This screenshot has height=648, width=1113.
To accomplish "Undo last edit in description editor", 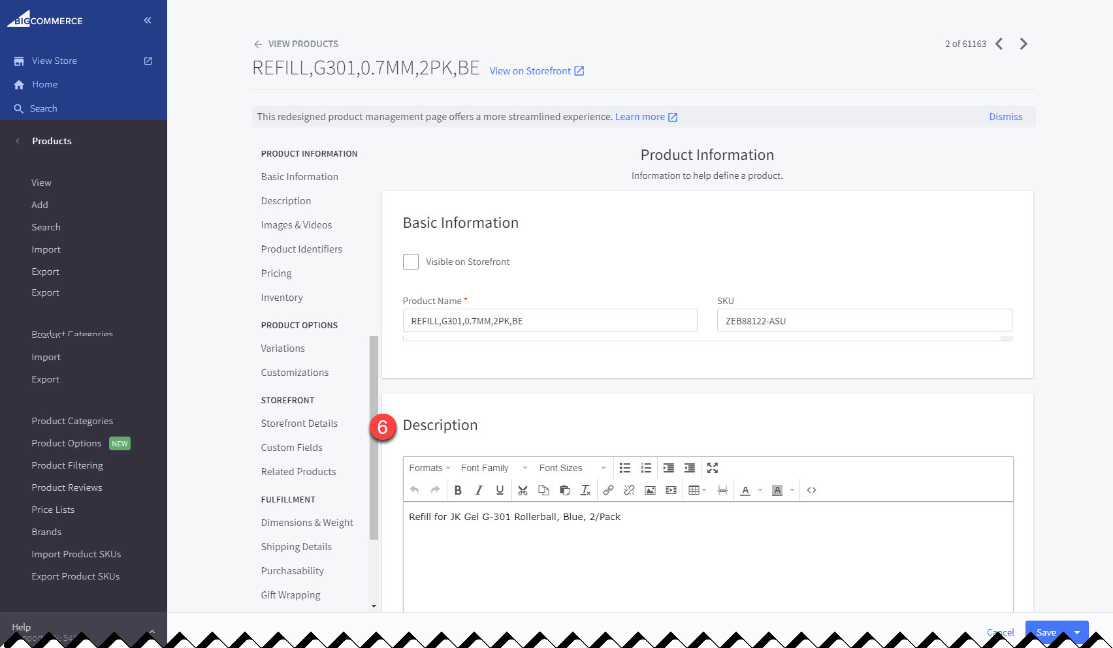I will click(415, 490).
